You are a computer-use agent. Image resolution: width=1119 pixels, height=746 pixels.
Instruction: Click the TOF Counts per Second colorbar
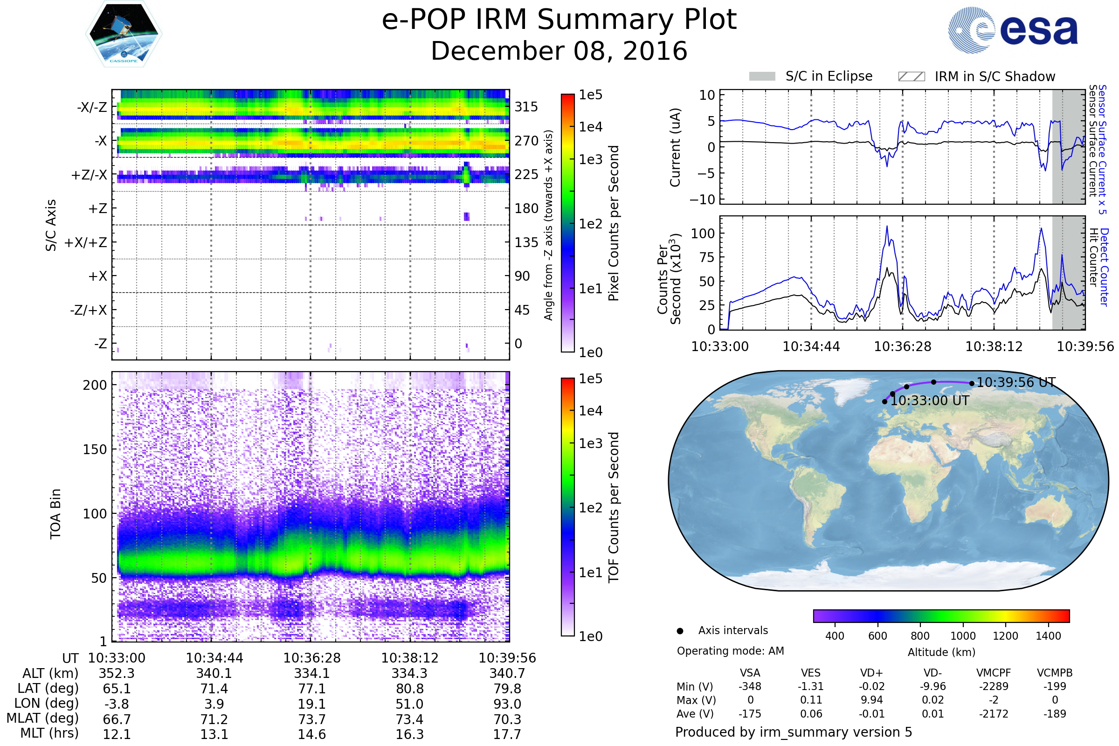567,507
